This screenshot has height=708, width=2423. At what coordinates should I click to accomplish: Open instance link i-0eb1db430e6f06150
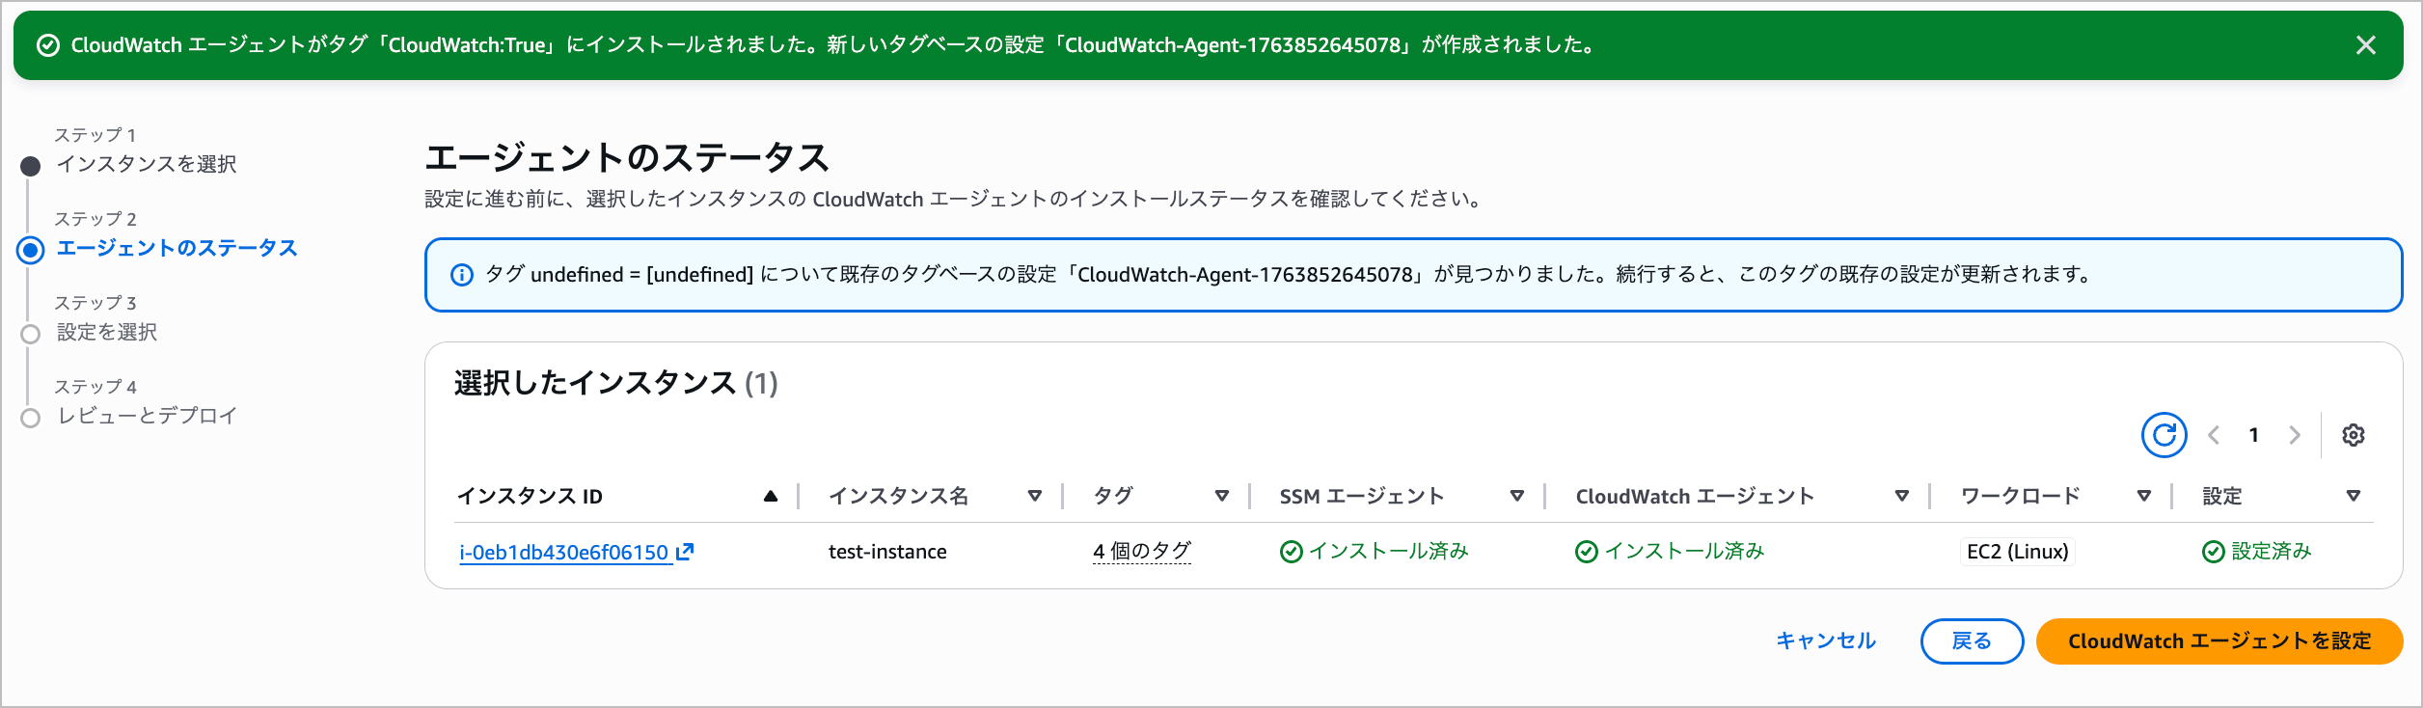click(x=564, y=552)
